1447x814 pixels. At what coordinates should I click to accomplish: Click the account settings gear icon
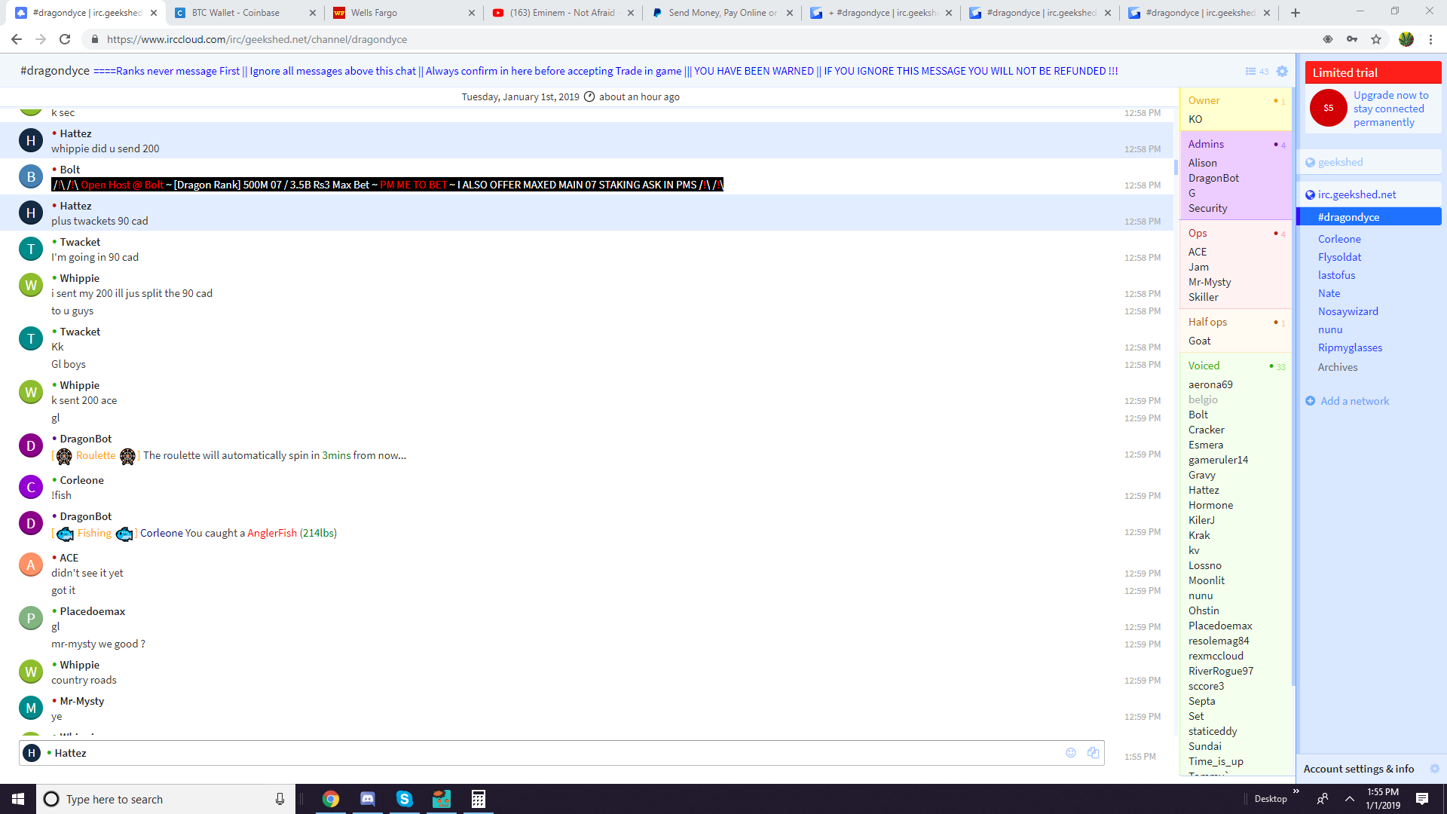[x=1434, y=769]
